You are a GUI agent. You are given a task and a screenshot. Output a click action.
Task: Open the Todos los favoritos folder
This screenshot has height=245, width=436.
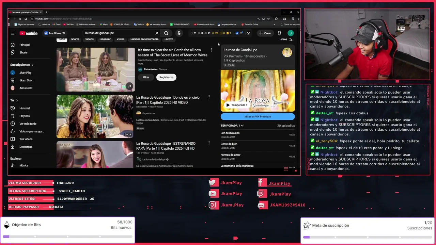[x=290, y=24]
